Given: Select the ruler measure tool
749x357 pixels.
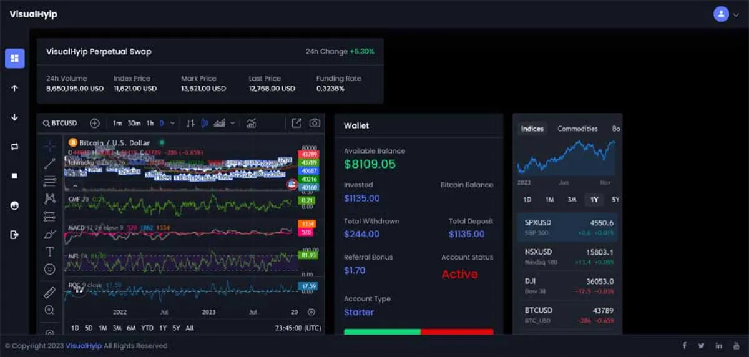Looking at the screenshot, I should (x=49, y=293).
